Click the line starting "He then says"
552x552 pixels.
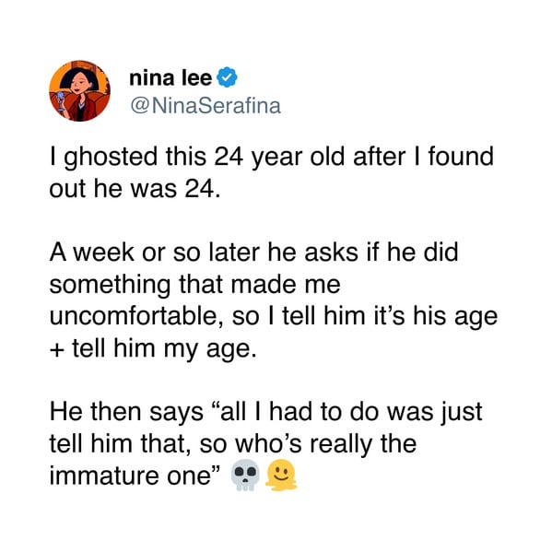point(265,412)
